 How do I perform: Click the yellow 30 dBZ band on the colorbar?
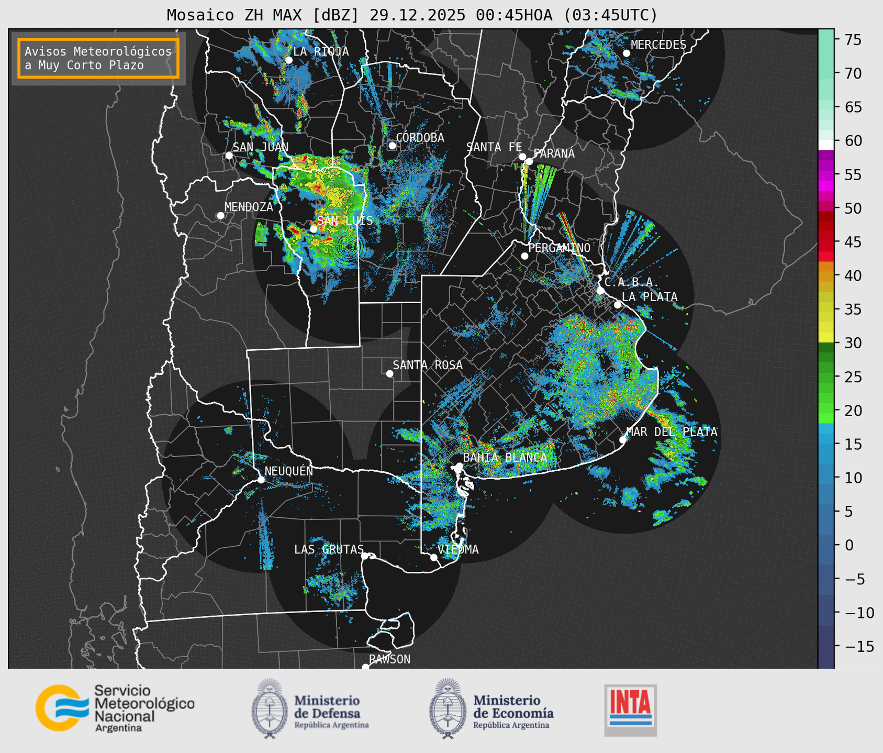click(x=826, y=338)
